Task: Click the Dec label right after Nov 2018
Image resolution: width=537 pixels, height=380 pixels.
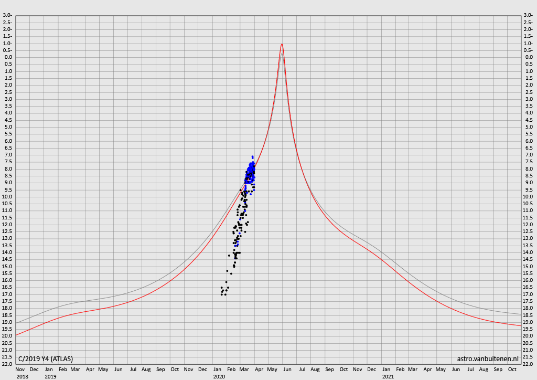Action: pyautogui.click(x=34, y=370)
